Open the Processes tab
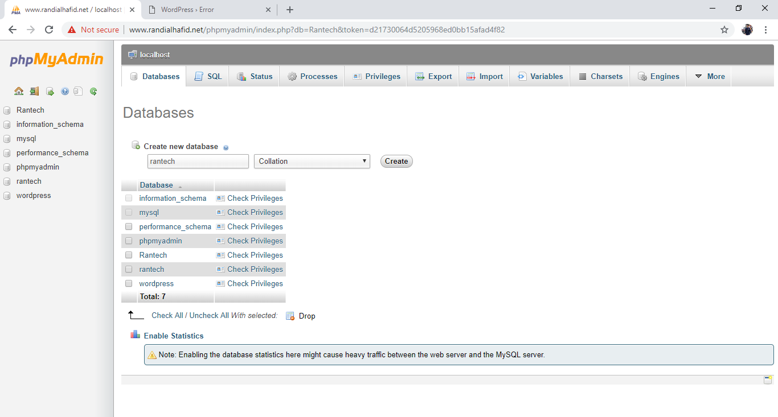Viewport: 778px width, 417px height. tap(312, 76)
